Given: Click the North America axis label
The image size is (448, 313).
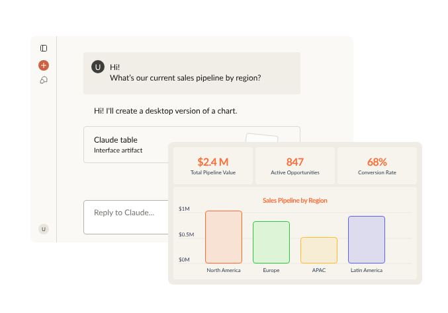Looking at the screenshot, I should (224, 270).
